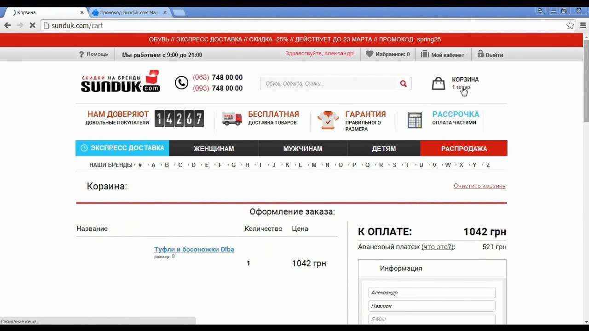589x331 pixels.
Task: Click the item price 1042 грн
Action: click(309, 263)
